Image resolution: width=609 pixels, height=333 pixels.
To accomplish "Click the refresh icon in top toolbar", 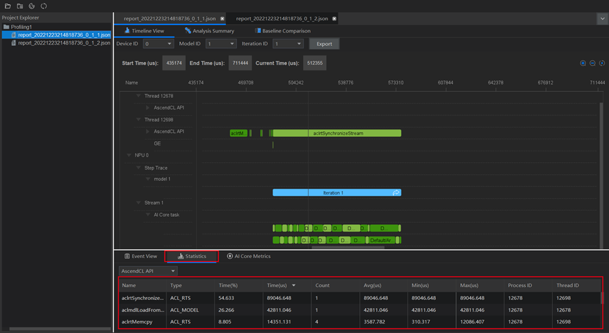I will tap(44, 6).
